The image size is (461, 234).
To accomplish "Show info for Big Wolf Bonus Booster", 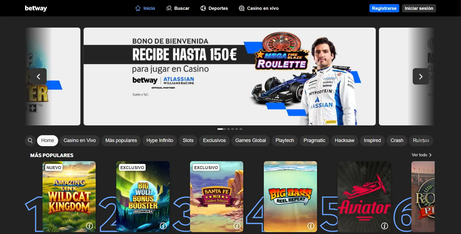I will click(x=163, y=226).
